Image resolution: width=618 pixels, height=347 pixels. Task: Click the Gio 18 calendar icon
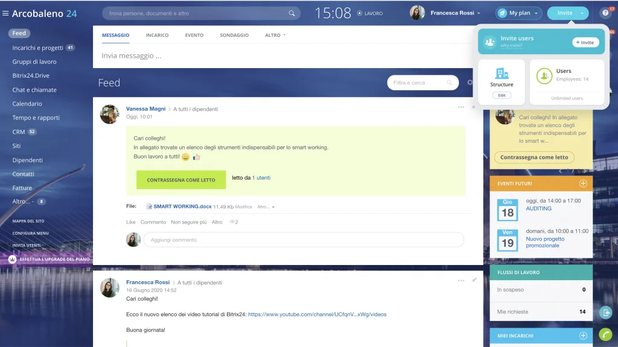[507, 210]
